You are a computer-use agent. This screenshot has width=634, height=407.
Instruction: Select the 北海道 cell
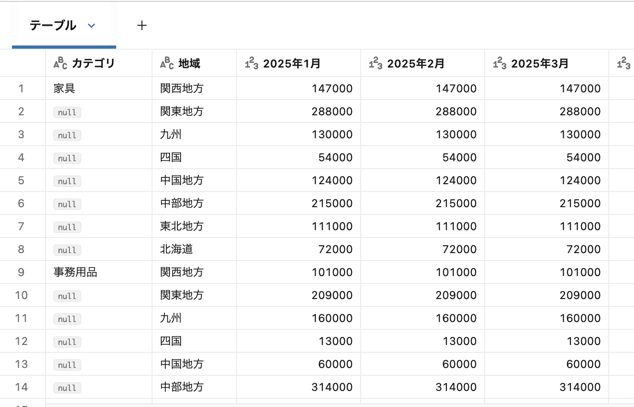click(x=194, y=249)
